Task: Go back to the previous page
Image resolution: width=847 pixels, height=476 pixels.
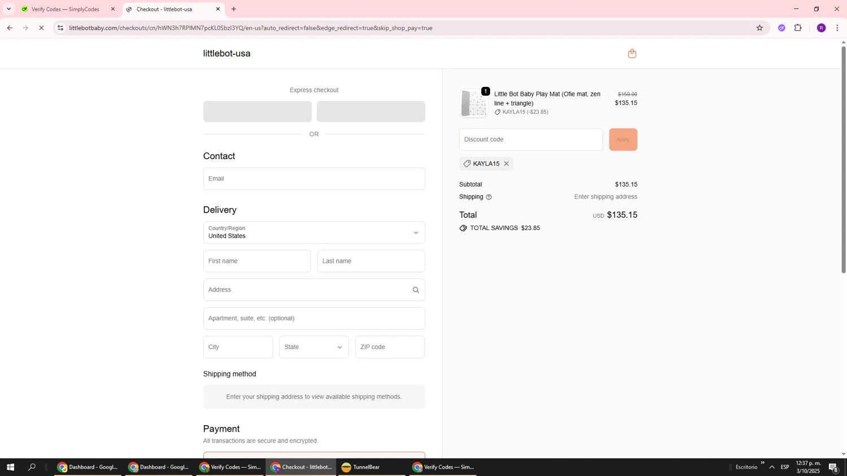Action: click(10, 28)
